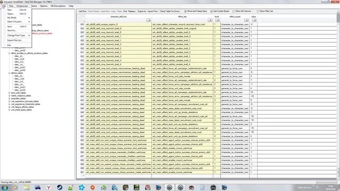This screenshot has width=340, height=191.
Task: Click the Import From button
Action: click(152, 11)
